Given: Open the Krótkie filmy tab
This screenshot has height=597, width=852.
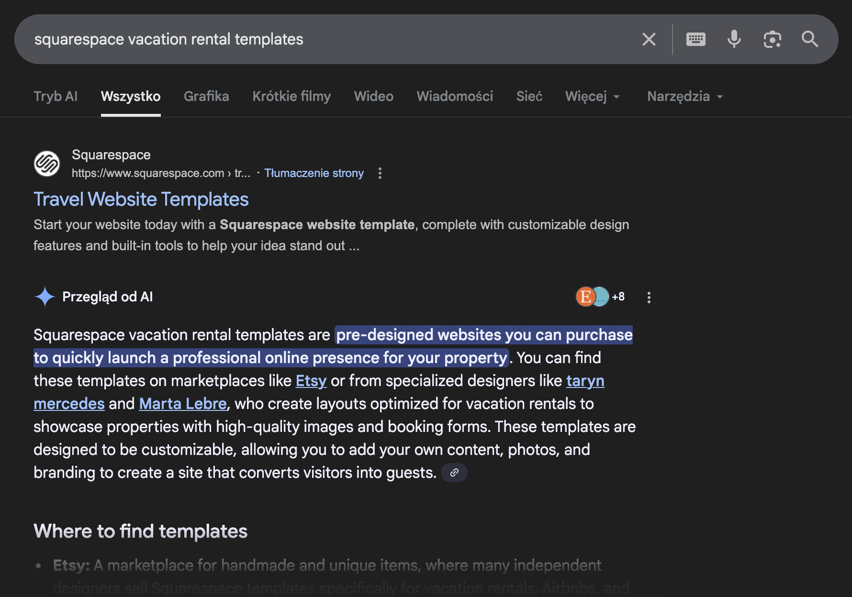Looking at the screenshot, I should 291,96.
